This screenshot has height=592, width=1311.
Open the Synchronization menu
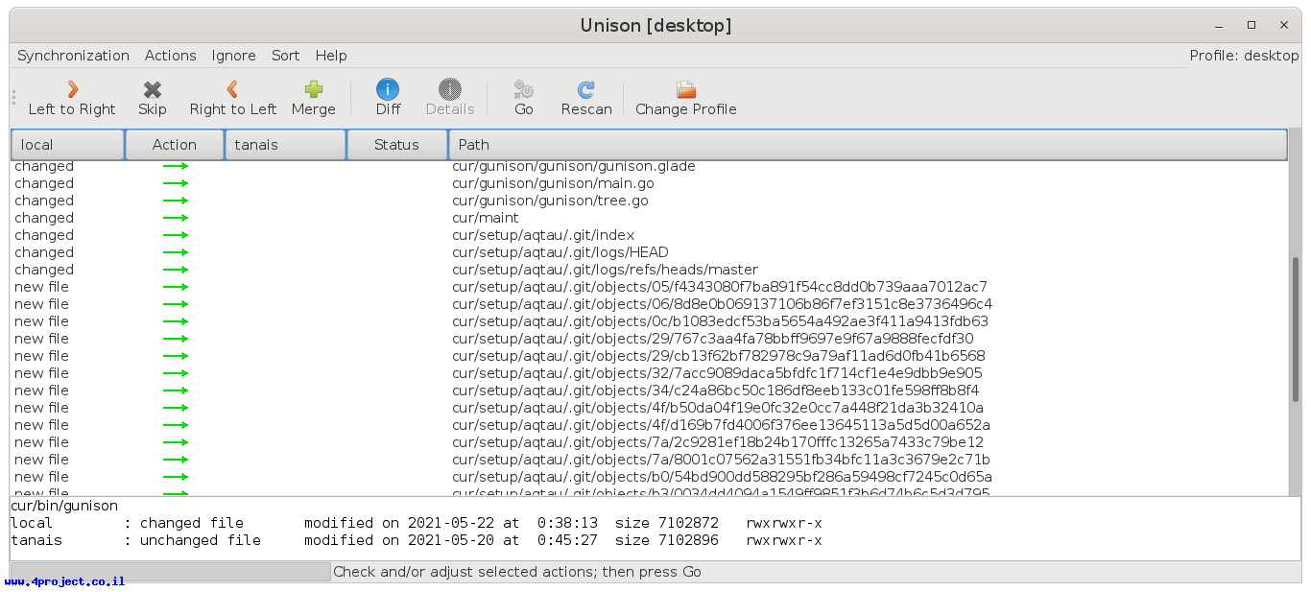point(73,56)
